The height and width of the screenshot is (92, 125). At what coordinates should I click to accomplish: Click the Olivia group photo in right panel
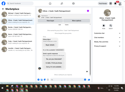click(107, 13)
